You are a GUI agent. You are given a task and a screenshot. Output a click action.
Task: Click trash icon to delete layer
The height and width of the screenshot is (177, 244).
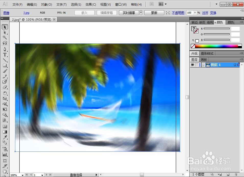236,174
